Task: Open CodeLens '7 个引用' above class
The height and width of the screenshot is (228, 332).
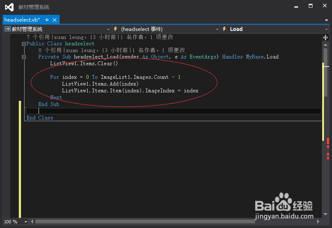Action: (38, 37)
